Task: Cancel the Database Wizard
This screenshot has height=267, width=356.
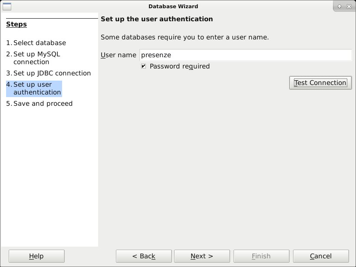Action: point(321,256)
